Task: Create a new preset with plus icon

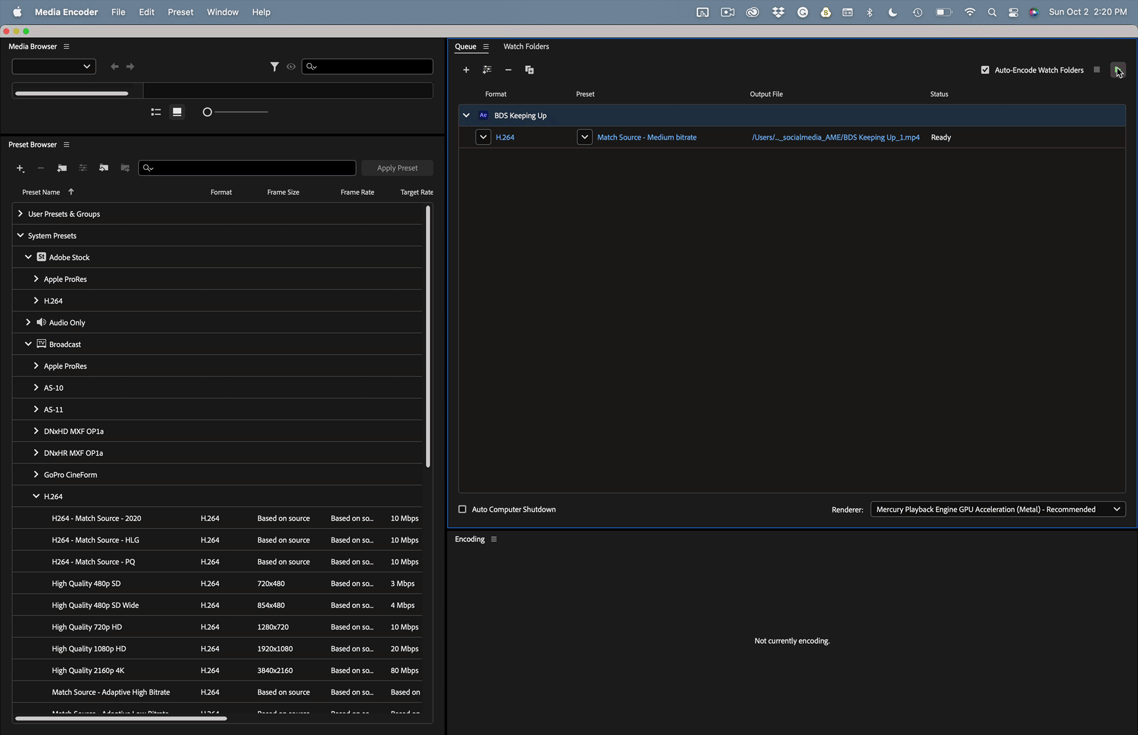Action: (x=20, y=168)
